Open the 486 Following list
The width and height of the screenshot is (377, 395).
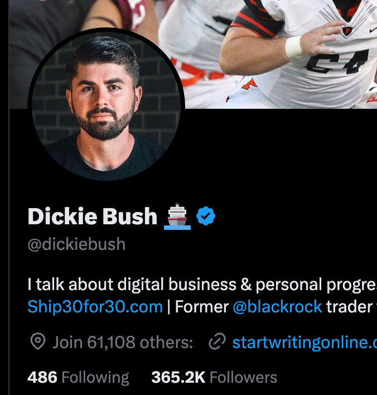pos(78,377)
